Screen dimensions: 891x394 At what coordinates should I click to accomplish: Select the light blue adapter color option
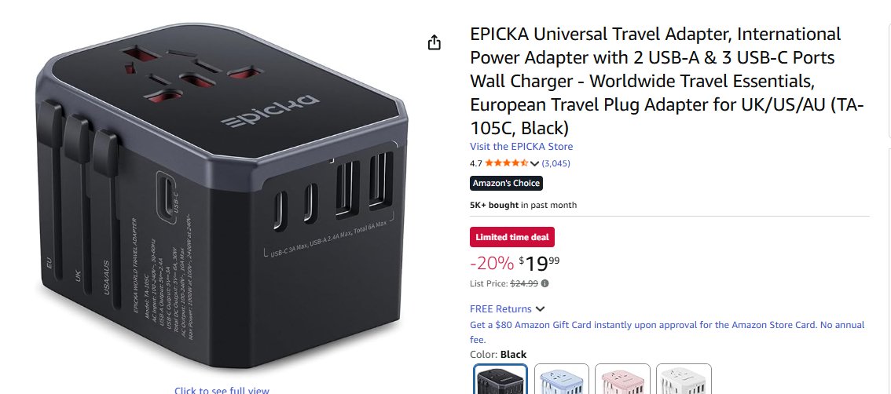pos(562,378)
